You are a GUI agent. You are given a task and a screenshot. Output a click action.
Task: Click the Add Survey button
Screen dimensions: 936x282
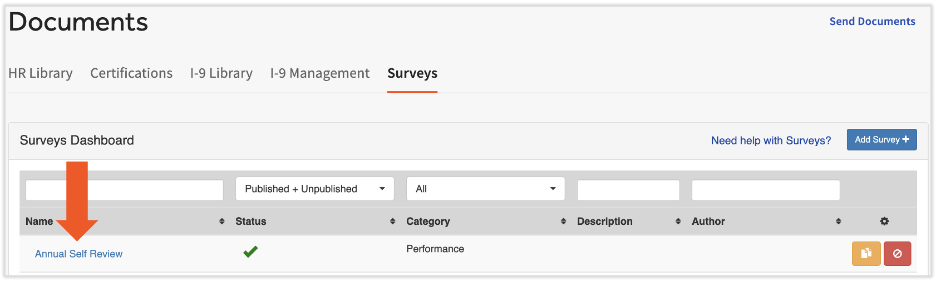tap(881, 140)
